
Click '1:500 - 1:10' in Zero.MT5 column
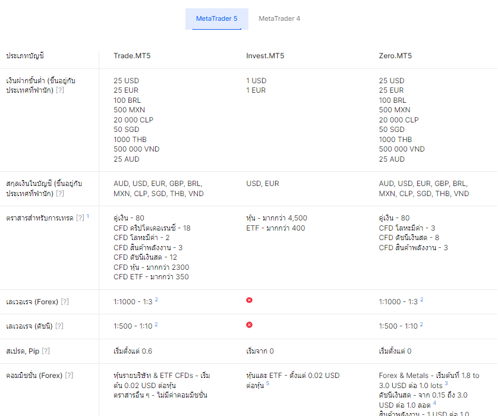[x=398, y=326]
